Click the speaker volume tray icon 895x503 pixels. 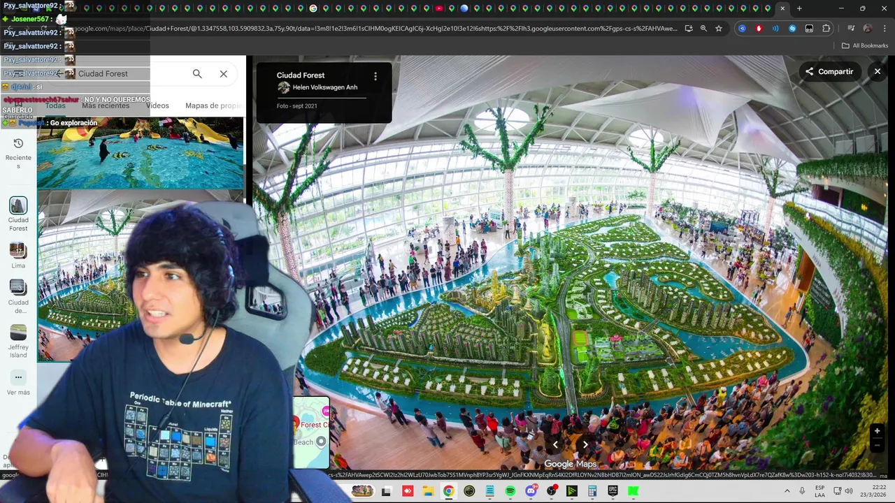(x=850, y=491)
